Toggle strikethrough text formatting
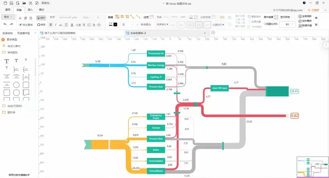Viewport: 329px width, 178px height. click(x=60, y=25)
